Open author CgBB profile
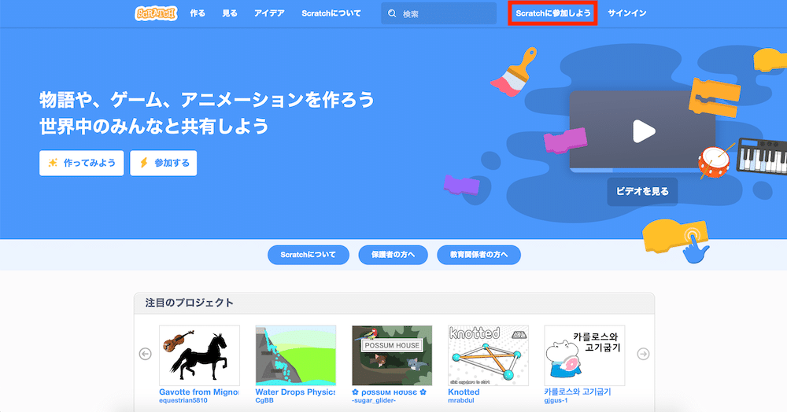 click(264, 400)
